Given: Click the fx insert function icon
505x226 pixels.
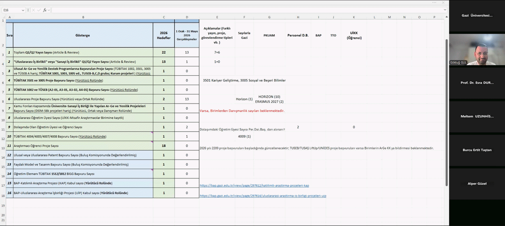Looking at the screenshot, I should click(x=45, y=10).
